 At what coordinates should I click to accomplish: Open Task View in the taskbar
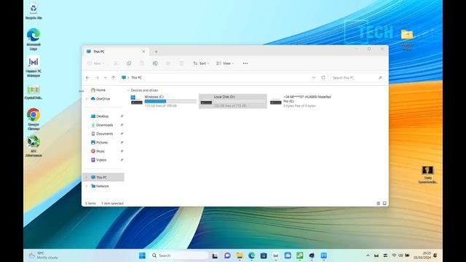[215, 255]
